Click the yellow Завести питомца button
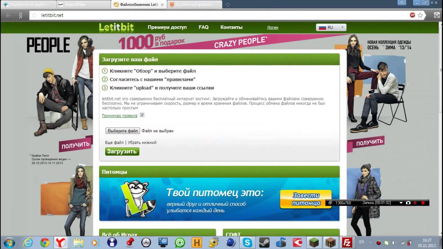 pyautogui.click(x=306, y=199)
